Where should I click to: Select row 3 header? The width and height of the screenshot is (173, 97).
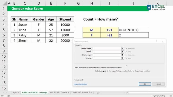pyautogui.click(x=4, y=19)
